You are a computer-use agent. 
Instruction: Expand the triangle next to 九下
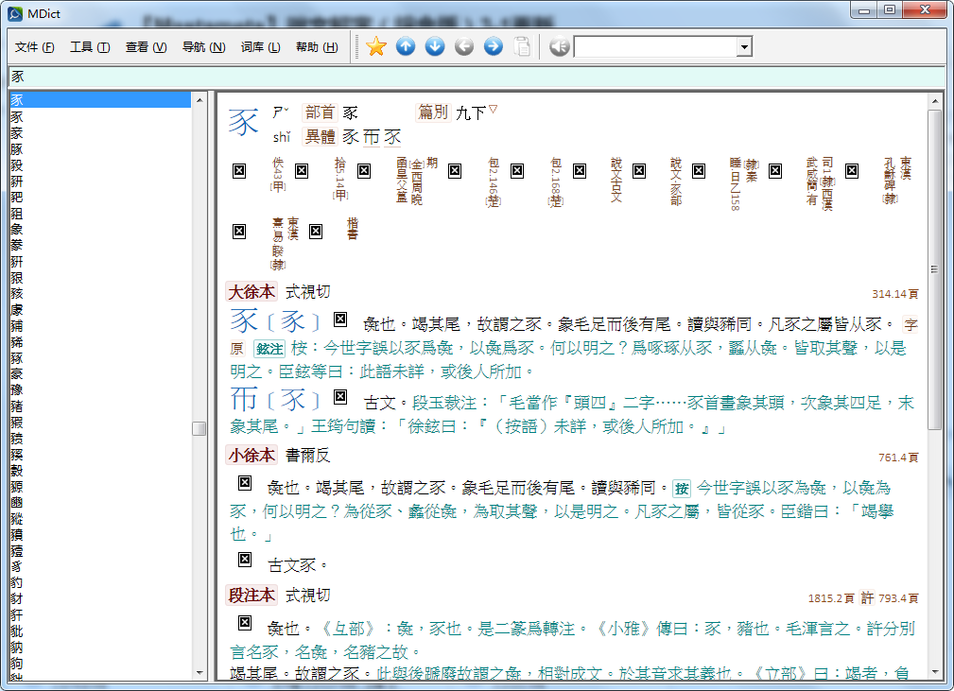[x=493, y=110]
